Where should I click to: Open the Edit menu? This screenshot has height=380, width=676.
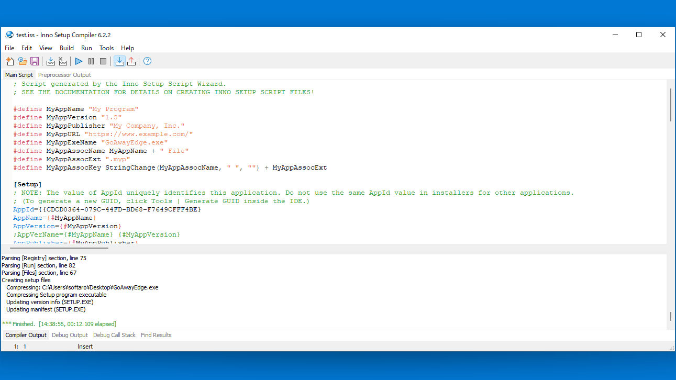point(27,48)
